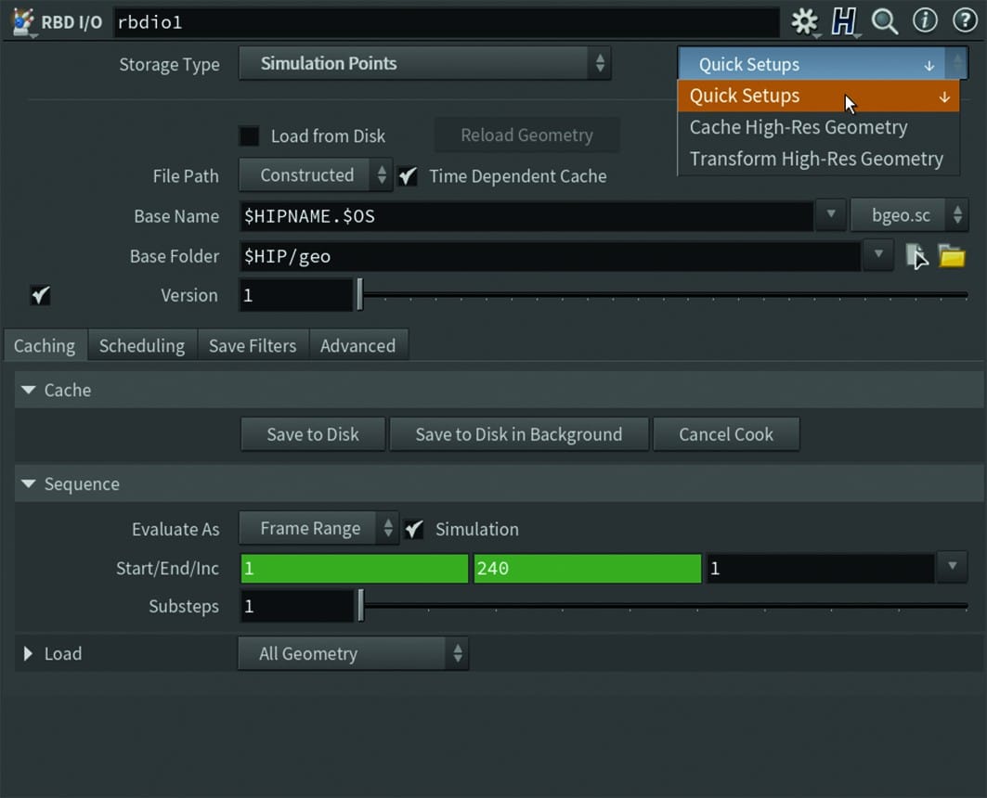
Task: Enable Load from Disk
Action: [249, 135]
